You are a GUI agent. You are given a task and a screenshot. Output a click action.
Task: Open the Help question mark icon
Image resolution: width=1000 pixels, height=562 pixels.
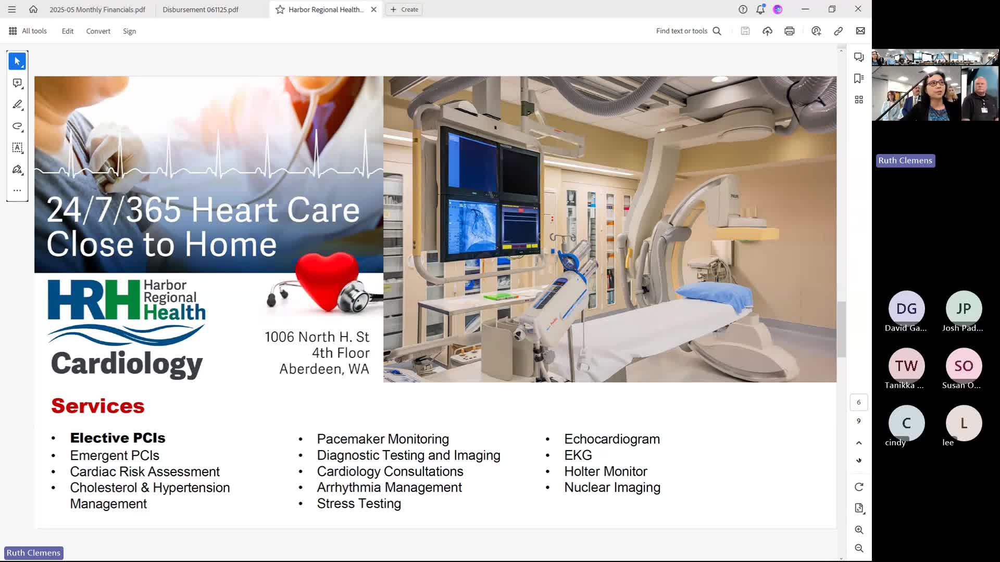point(743,9)
